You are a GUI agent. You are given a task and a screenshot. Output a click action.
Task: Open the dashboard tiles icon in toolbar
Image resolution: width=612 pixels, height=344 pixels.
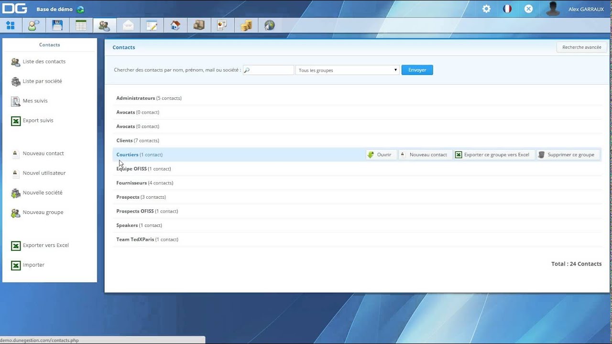tap(11, 25)
